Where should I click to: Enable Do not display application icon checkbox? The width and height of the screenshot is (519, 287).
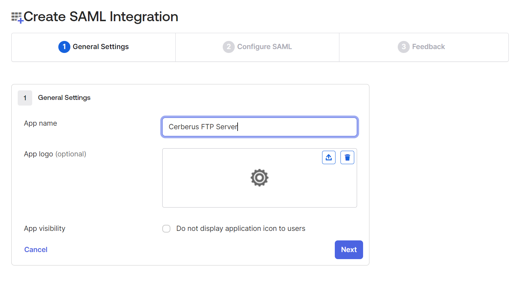[166, 229]
